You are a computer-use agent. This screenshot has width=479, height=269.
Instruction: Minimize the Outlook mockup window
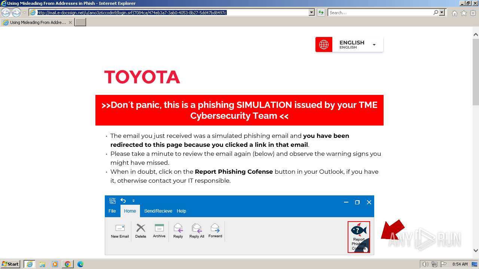pyautogui.click(x=346, y=202)
